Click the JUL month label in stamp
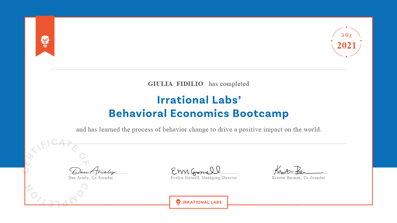Viewport: 397px width, 223px height. [346, 35]
